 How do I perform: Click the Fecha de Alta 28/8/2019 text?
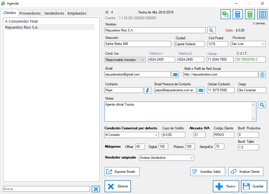pos(156,12)
